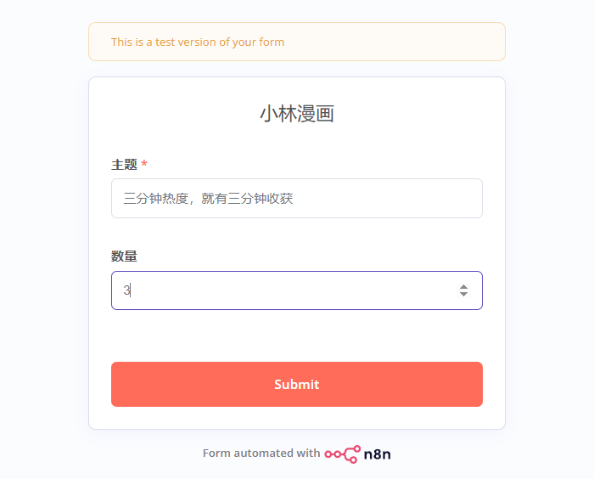Click the word "Submit" on the button
Image resolution: width=594 pixels, height=479 pixels.
pyautogui.click(x=297, y=385)
